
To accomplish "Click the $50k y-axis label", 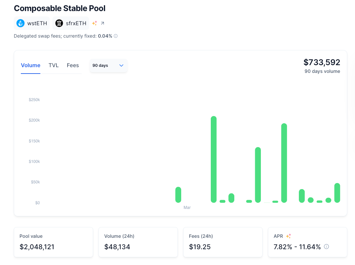I will point(35,182).
